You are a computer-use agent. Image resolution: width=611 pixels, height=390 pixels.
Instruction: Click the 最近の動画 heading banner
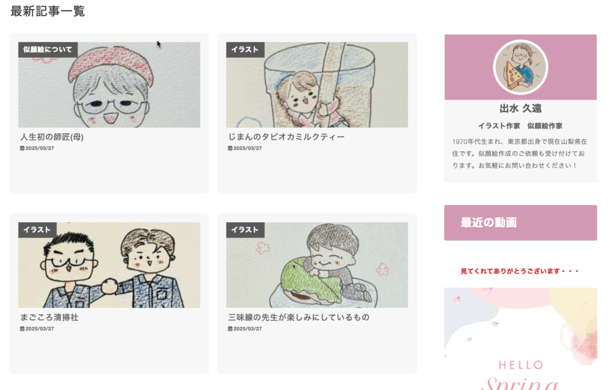tap(520, 223)
